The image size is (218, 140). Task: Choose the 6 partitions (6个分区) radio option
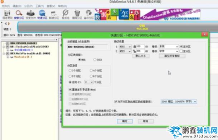[x=91, y=76]
